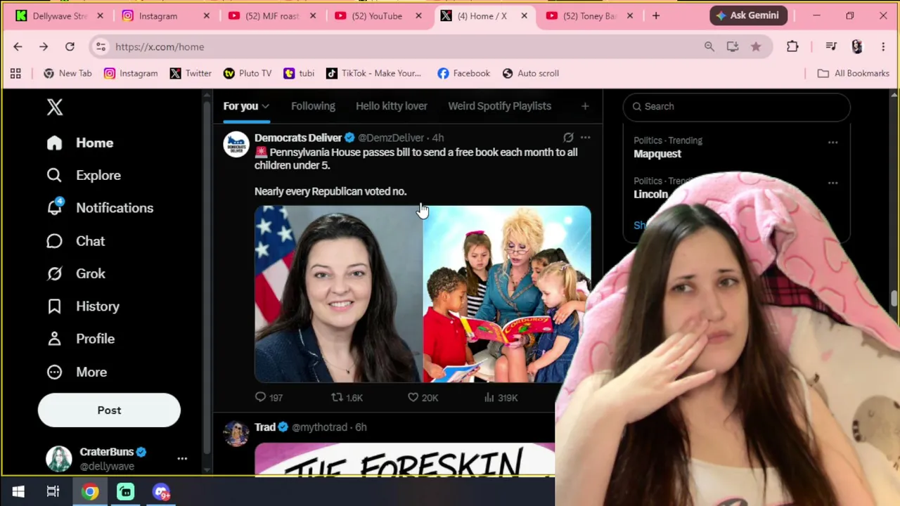Viewport: 900px width, 506px height.
Task: Open the tubi bookmark
Action: [299, 73]
